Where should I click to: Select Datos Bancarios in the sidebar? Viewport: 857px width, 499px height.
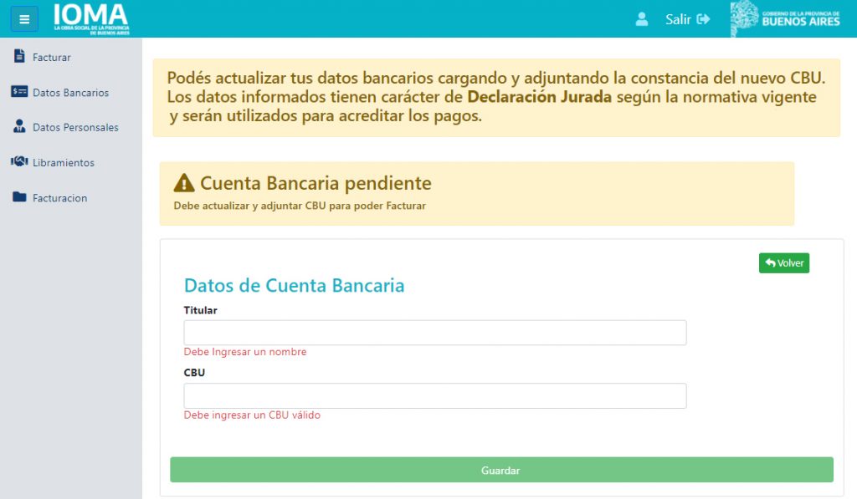[x=70, y=93]
